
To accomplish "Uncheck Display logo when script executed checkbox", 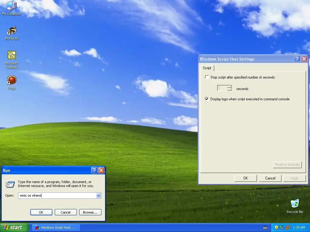I will point(207,99).
